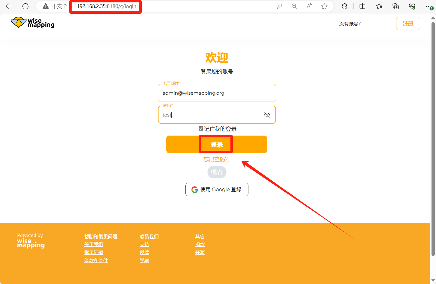The height and width of the screenshot is (284, 436).
Task: Open the favorites list icon
Action: (x=379, y=6)
